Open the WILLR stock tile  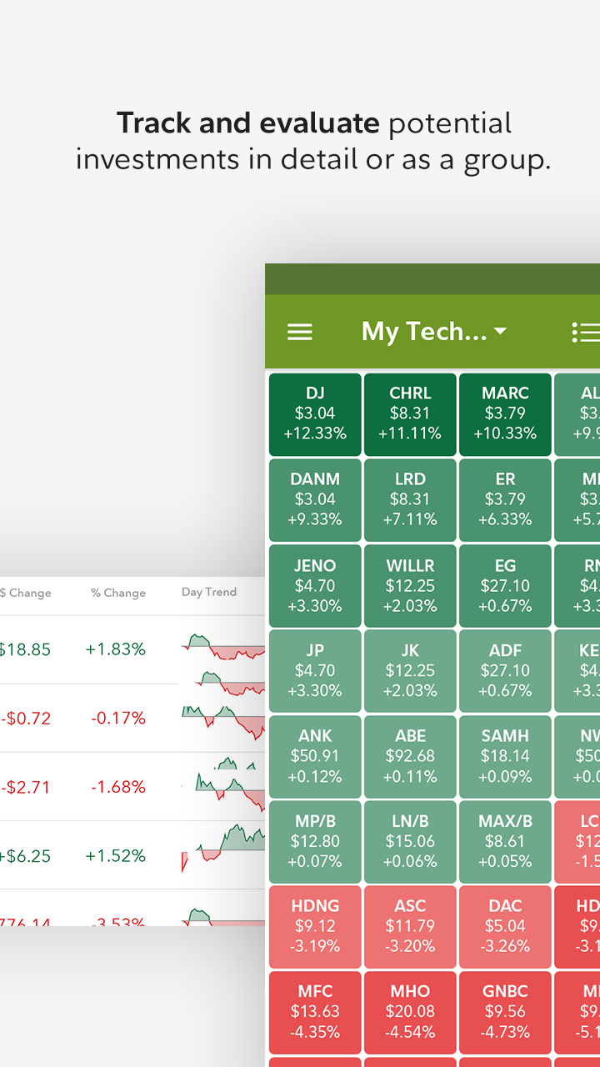(410, 585)
